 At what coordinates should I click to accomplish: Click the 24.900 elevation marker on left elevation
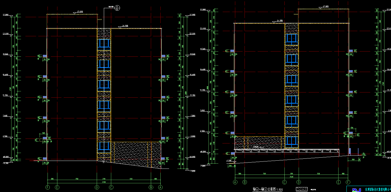pos(125,26)
